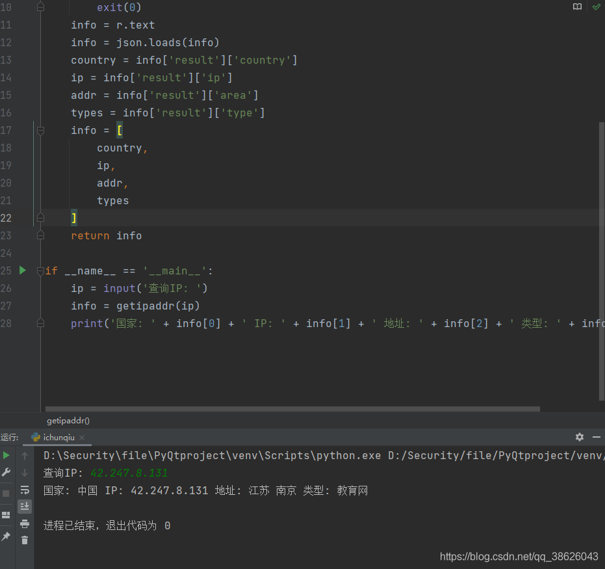Click "'type'" string on line 16

click(x=239, y=112)
